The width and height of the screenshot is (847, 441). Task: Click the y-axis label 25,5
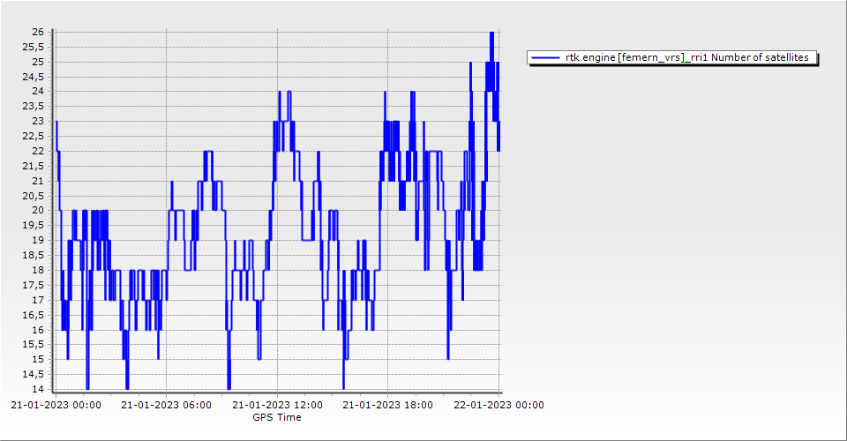tap(34, 47)
